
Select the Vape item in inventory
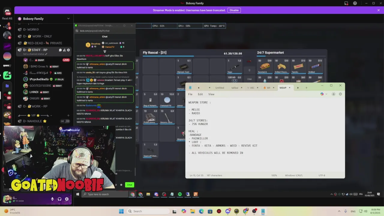click(x=234, y=66)
